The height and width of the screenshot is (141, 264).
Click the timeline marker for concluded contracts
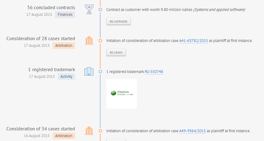[100, 9]
